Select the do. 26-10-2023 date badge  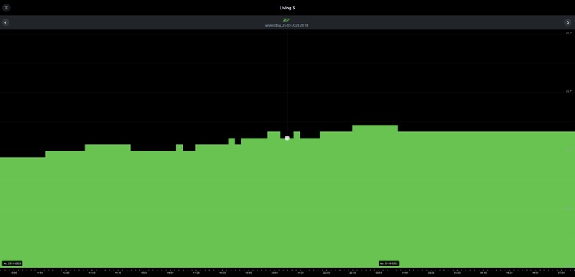tap(389, 263)
